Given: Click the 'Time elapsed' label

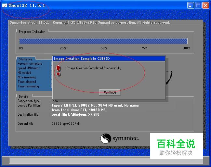Looking at the screenshot, I should [27, 82].
